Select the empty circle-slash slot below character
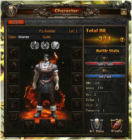The width and height of the screenshot is (132, 140). click(45, 125)
